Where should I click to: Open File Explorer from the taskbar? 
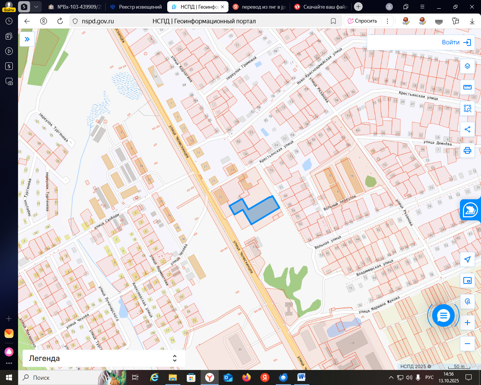(173, 377)
